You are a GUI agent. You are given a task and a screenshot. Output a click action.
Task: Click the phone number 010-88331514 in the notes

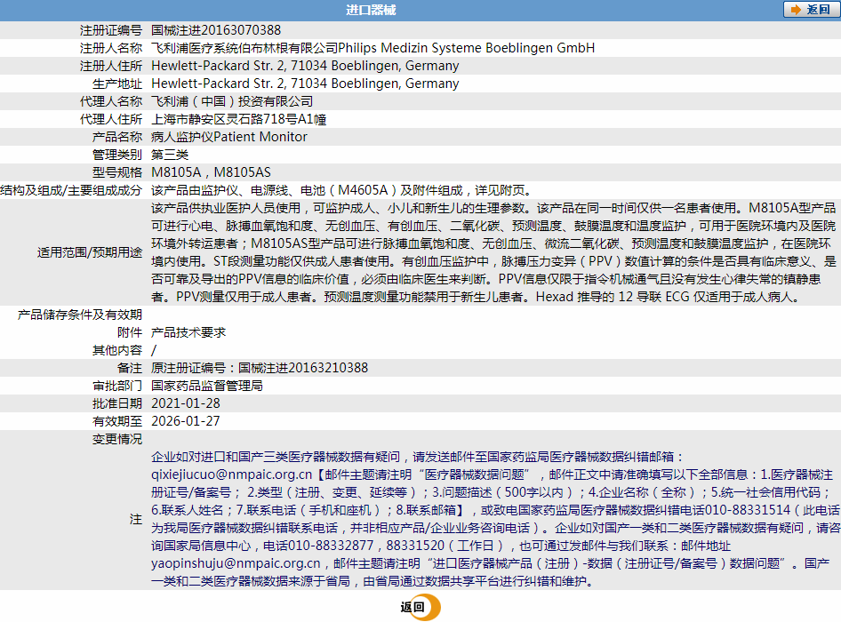pyautogui.click(x=748, y=510)
